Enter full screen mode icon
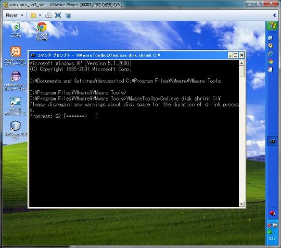281x248 pixels. pos(58,16)
